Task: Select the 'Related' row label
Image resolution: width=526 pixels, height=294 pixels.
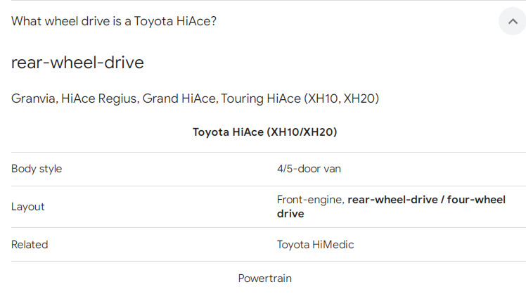Action: [x=30, y=245]
